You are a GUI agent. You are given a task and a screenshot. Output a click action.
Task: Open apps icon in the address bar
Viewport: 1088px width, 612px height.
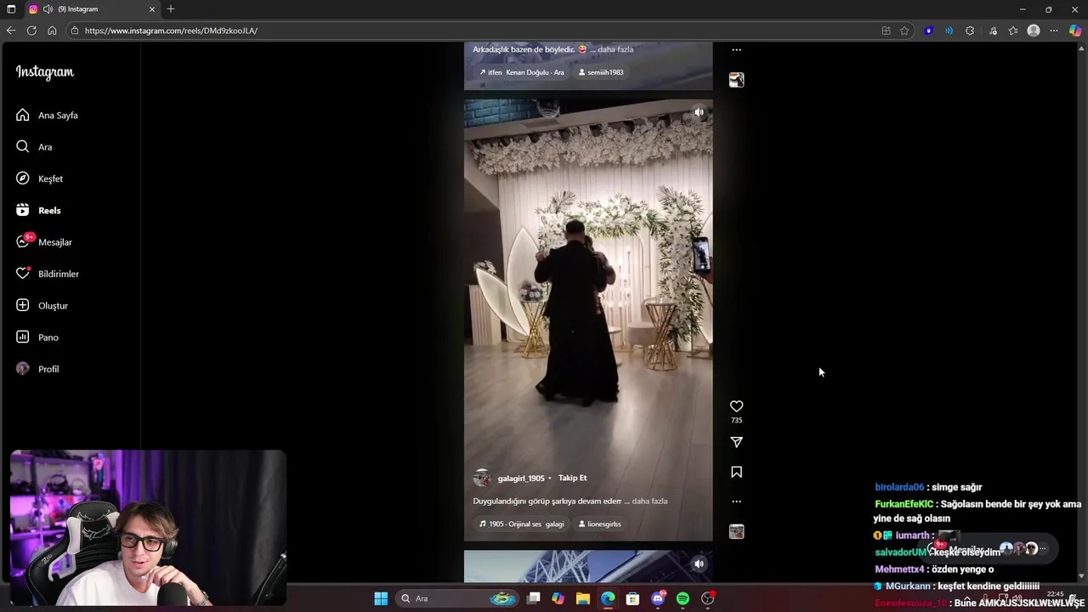click(x=886, y=31)
